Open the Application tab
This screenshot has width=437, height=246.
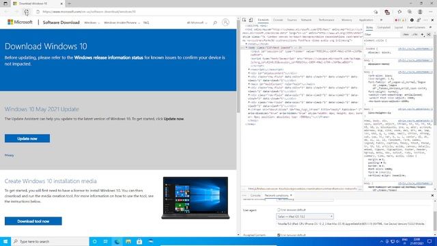(366, 20)
